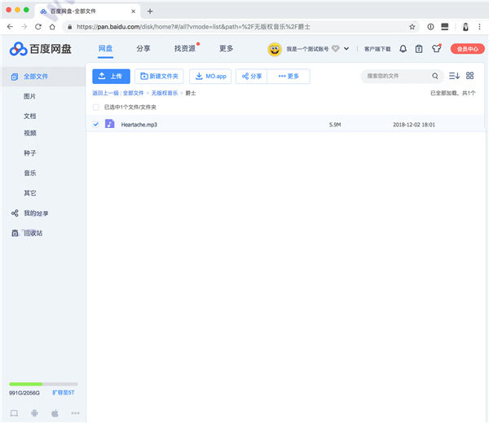Click the Heartache.mp3 music file icon
This screenshot has height=423, width=489.
pyautogui.click(x=110, y=125)
